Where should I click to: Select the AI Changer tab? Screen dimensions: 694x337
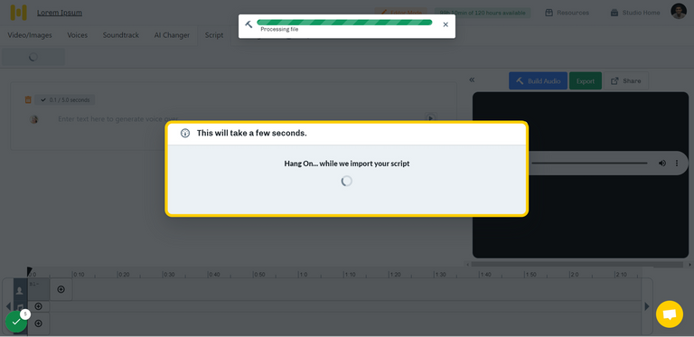(x=172, y=35)
